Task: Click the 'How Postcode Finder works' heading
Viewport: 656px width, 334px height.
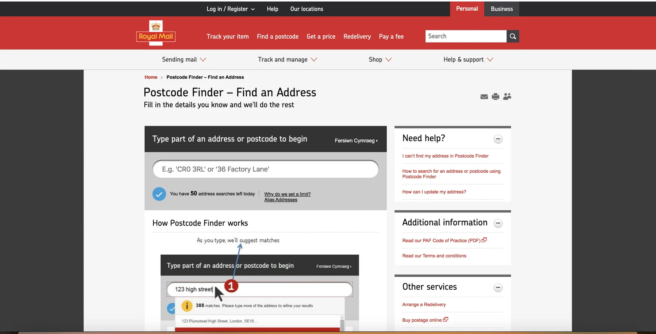Action: 200,223
